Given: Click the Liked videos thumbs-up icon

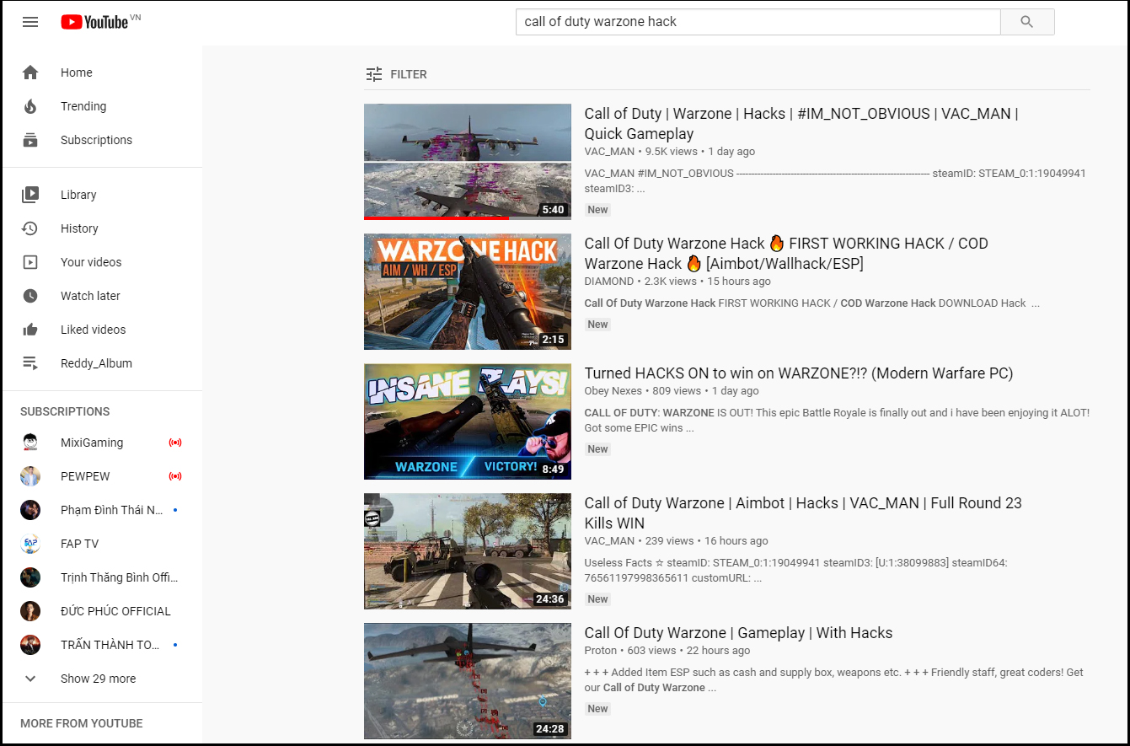Looking at the screenshot, I should coord(30,330).
